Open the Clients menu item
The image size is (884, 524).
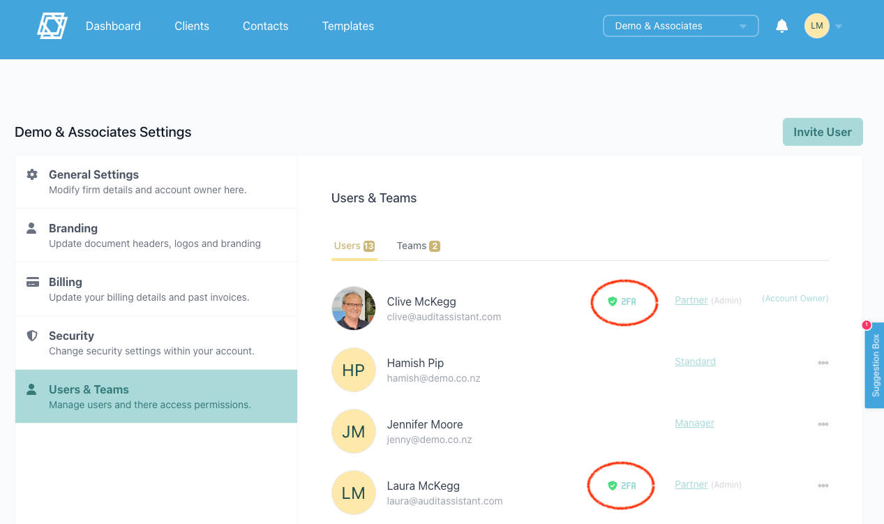point(192,26)
